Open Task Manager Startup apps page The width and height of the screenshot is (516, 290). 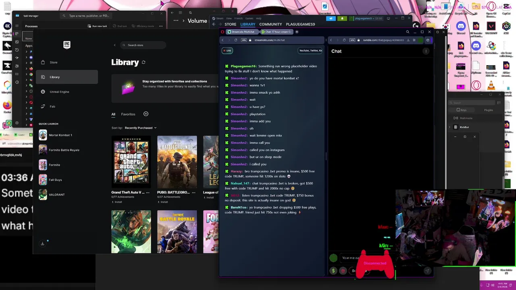click(x=17, y=58)
